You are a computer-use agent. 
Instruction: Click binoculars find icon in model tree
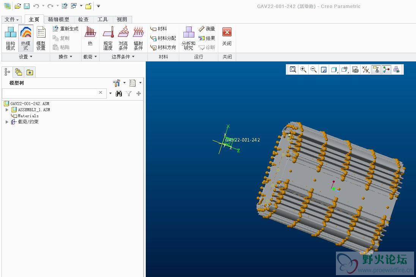119,93
